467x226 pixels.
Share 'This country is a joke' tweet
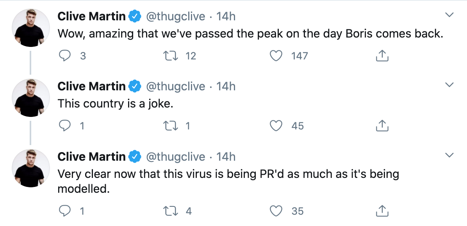[x=382, y=126]
